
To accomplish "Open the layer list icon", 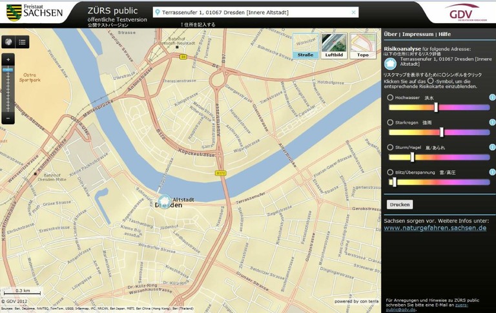I will pyautogui.click(x=23, y=42).
